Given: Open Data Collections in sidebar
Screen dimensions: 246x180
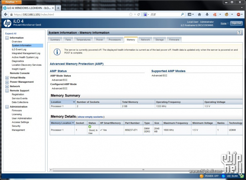Looking at the screenshot, I should [x=20, y=102].
